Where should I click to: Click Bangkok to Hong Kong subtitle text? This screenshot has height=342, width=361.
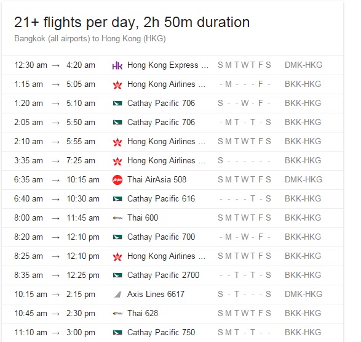90,38
